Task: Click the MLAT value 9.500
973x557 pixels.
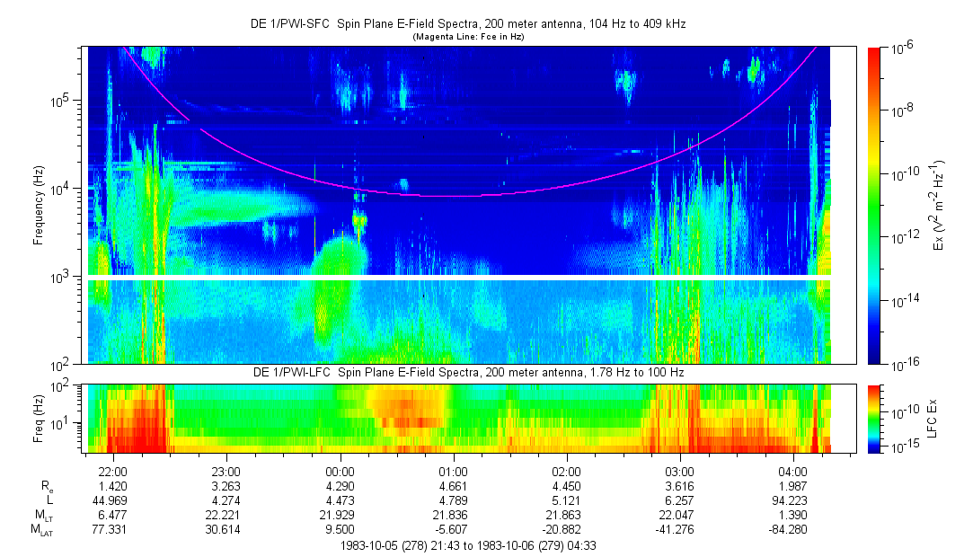Action: pos(340,530)
